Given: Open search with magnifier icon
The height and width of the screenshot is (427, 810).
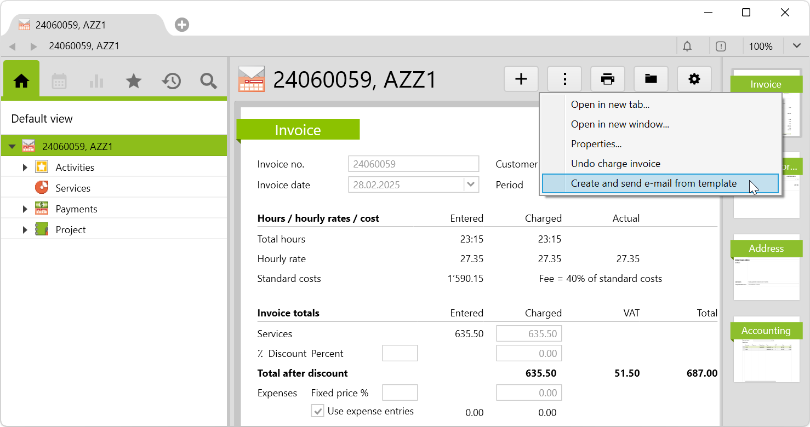Looking at the screenshot, I should coord(208,82).
